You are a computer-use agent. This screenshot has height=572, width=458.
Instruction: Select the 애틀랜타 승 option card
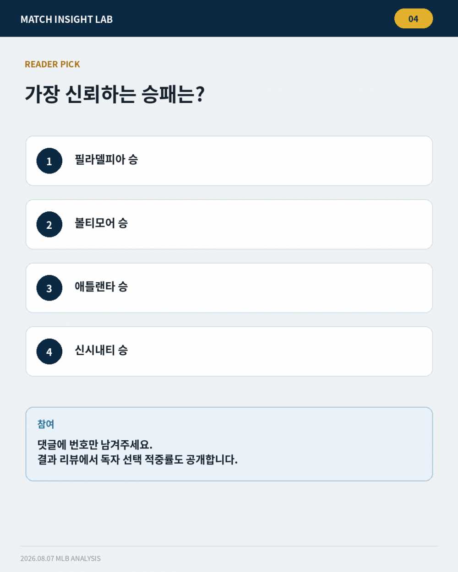click(x=229, y=288)
